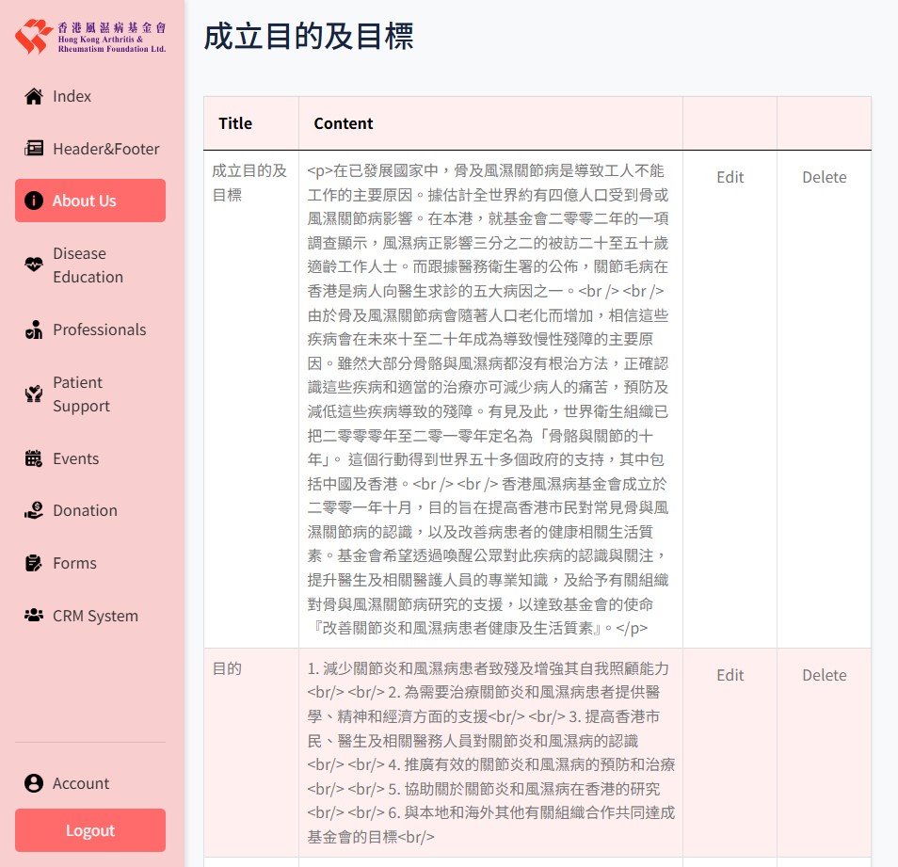The height and width of the screenshot is (867, 898).
Task: Click the About Us info icon
Action: click(x=34, y=201)
